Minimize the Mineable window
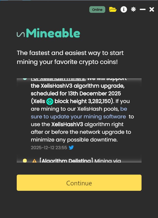 143,10
